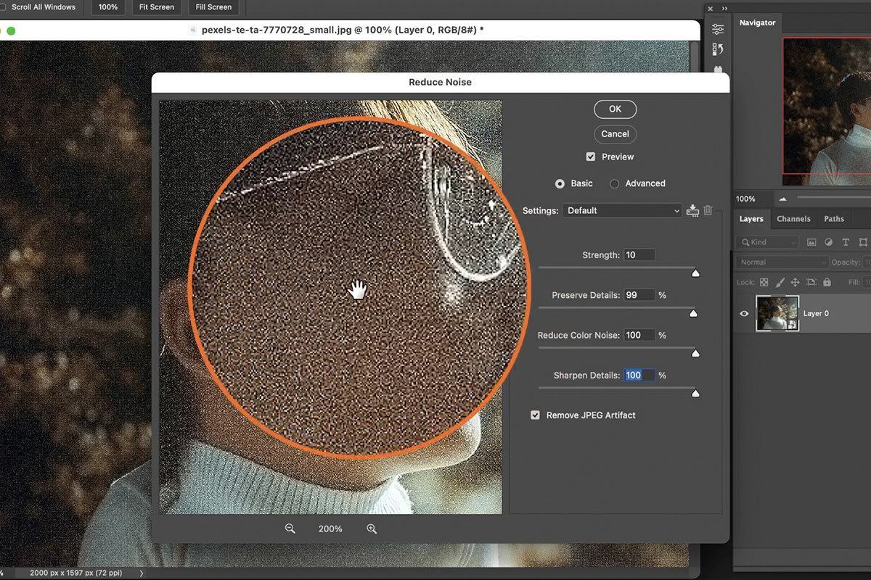The height and width of the screenshot is (580, 871).
Task: Switch to the Navigator tab
Action: [x=757, y=22]
